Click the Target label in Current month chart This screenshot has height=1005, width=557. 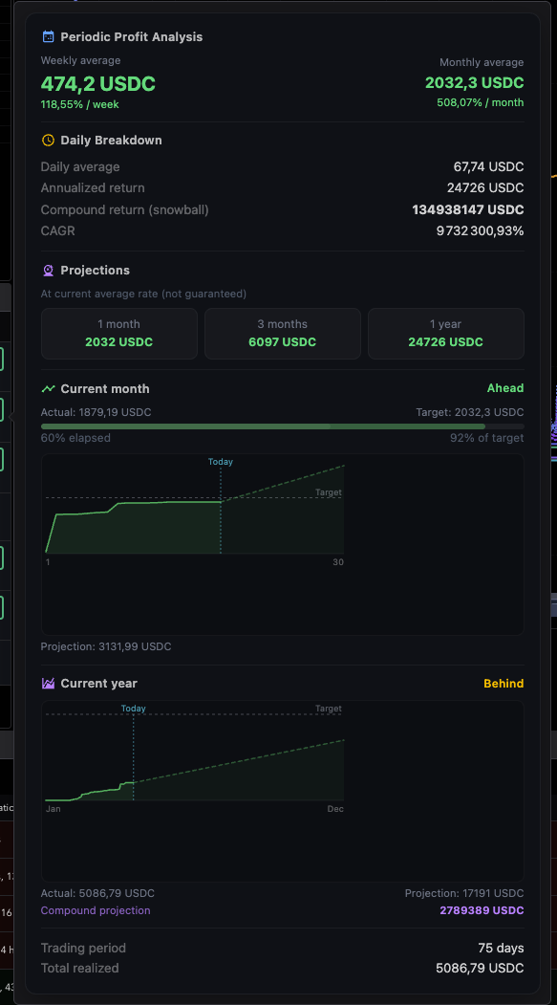(x=329, y=492)
